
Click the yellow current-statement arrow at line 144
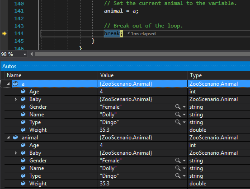tap(5, 33)
